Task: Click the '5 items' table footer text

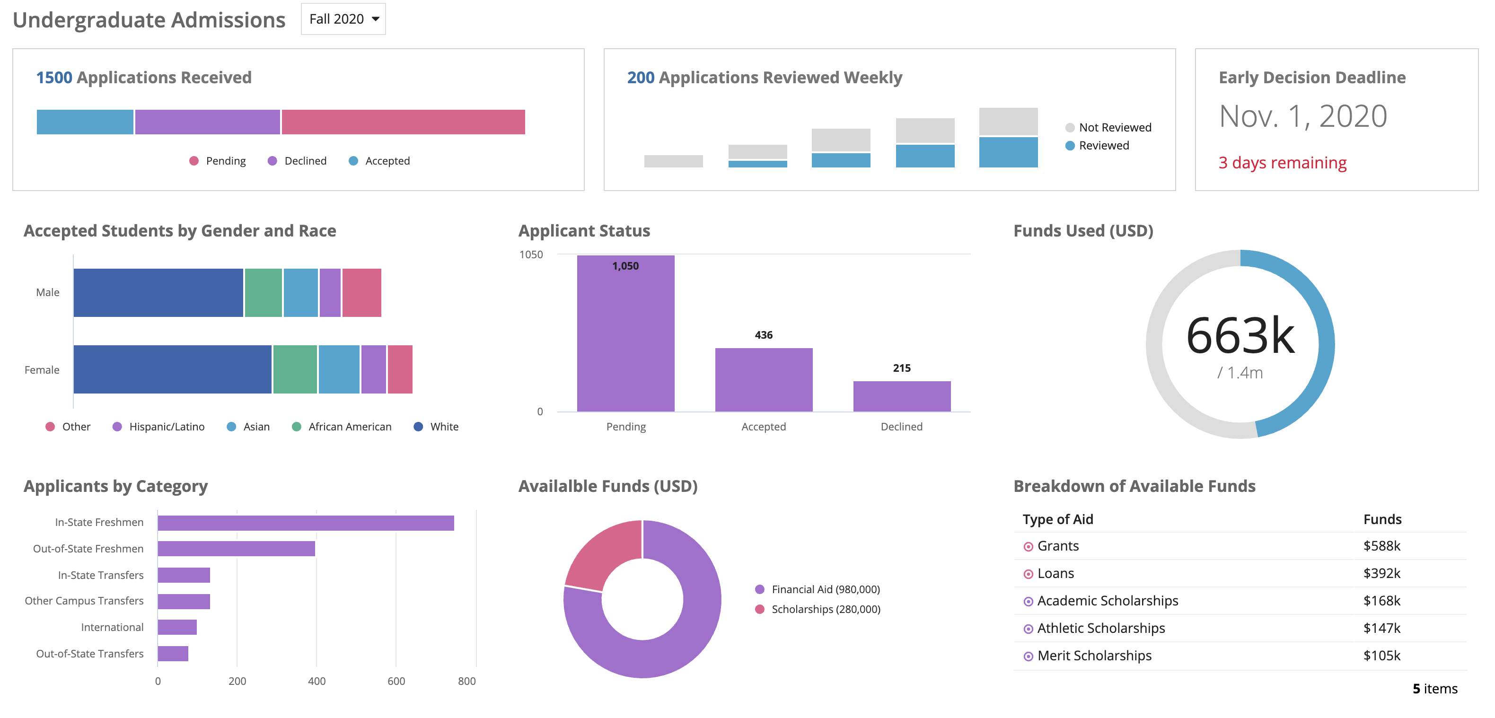Action: (x=1434, y=689)
